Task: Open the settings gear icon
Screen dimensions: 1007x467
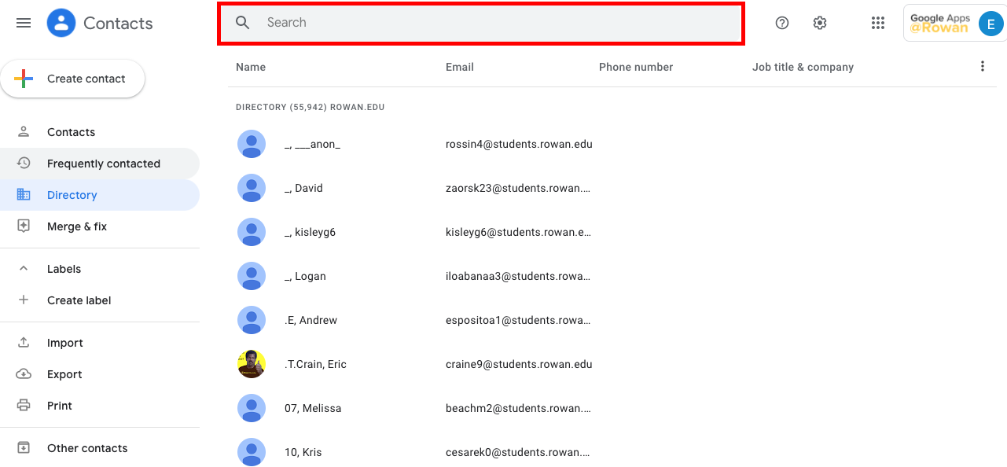Action: click(x=820, y=23)
